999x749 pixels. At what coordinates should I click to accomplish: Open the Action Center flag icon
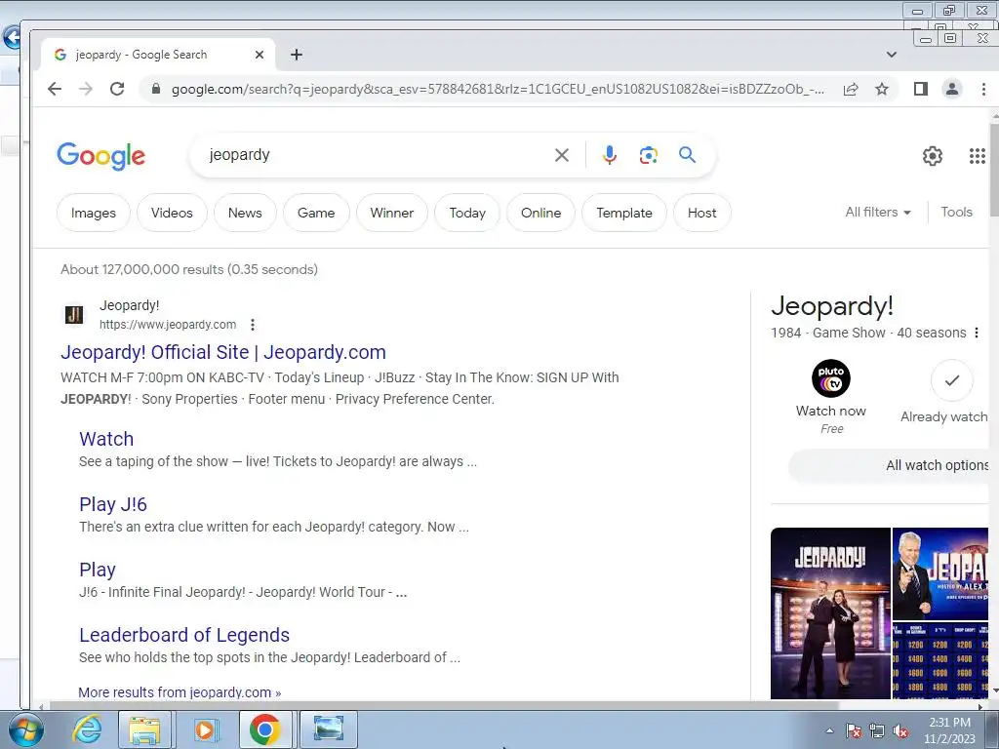(853, 730)
